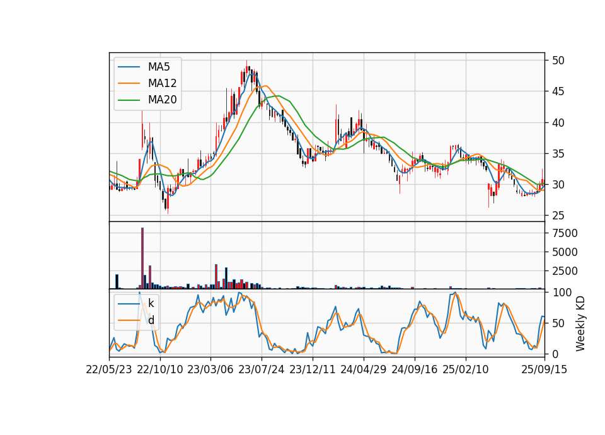Click the green MA20 legend line sample
The image size is (605, 435).
coord(129,100)
